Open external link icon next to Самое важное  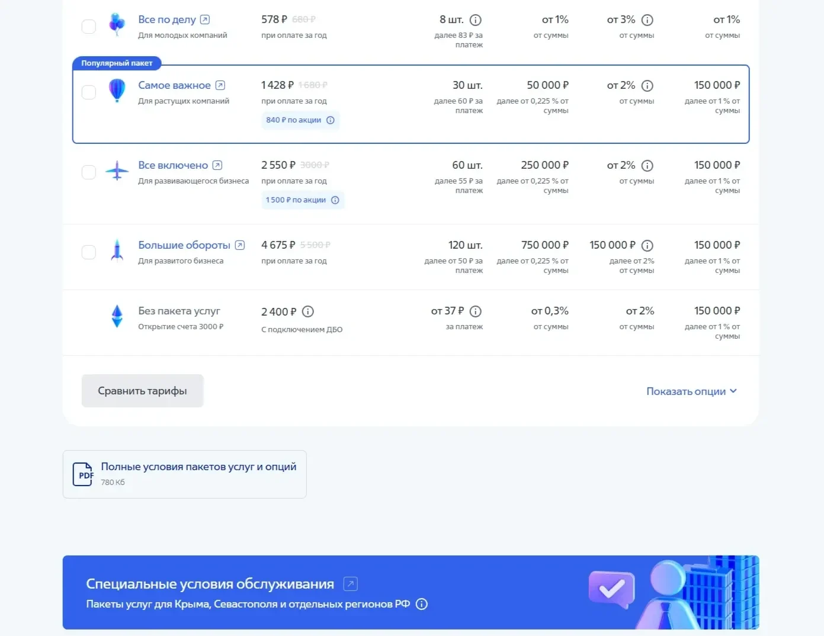tap(220, 85)
